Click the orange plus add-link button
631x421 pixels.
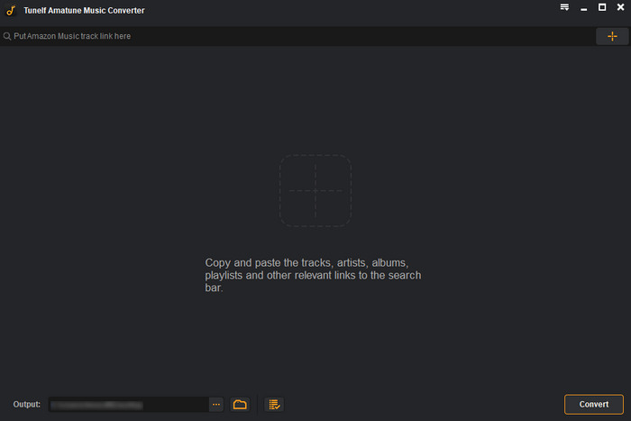(612, 36)
